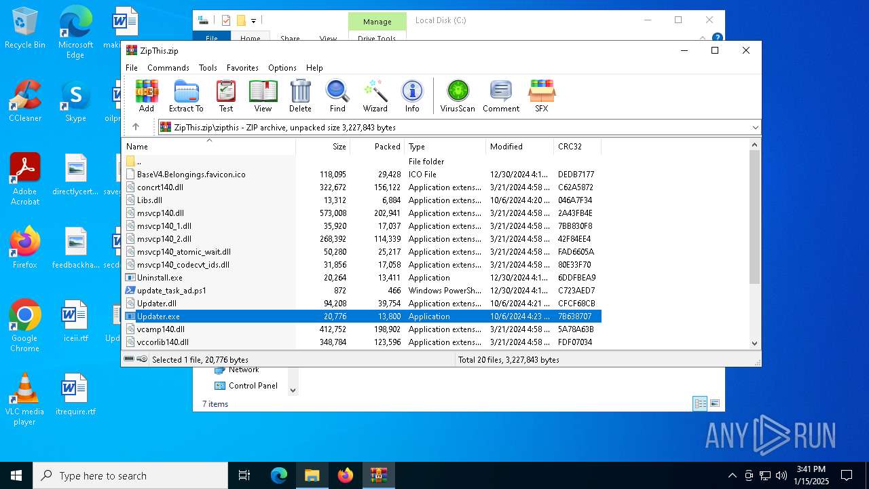This screenshot has height=489, width=869.
Task: Click the taskbar search box
Action: click(x=130, y=475)
